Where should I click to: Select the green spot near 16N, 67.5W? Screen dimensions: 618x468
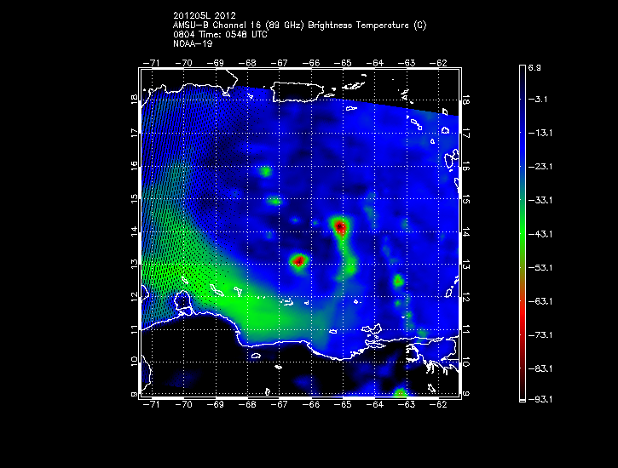[x=266, y=171]
